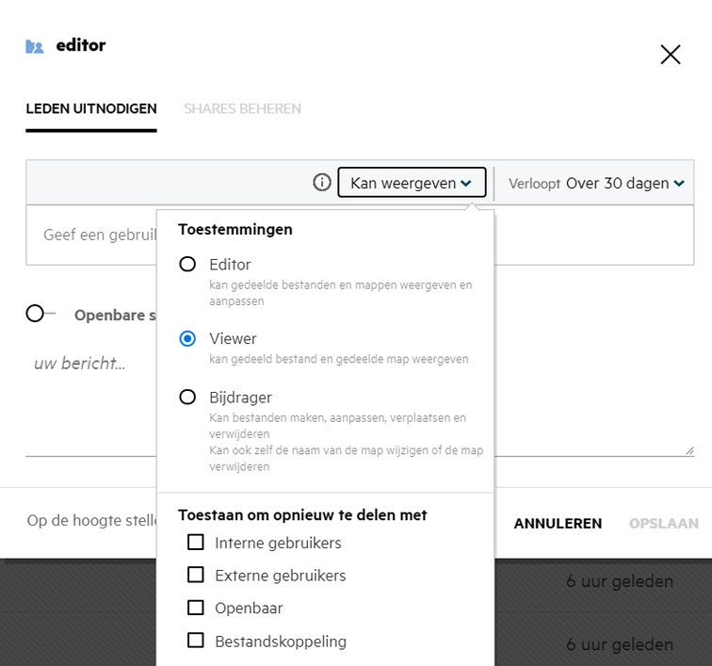Click the Annuleren button
The height and width of the screenshot is (666, 712).
558,524
